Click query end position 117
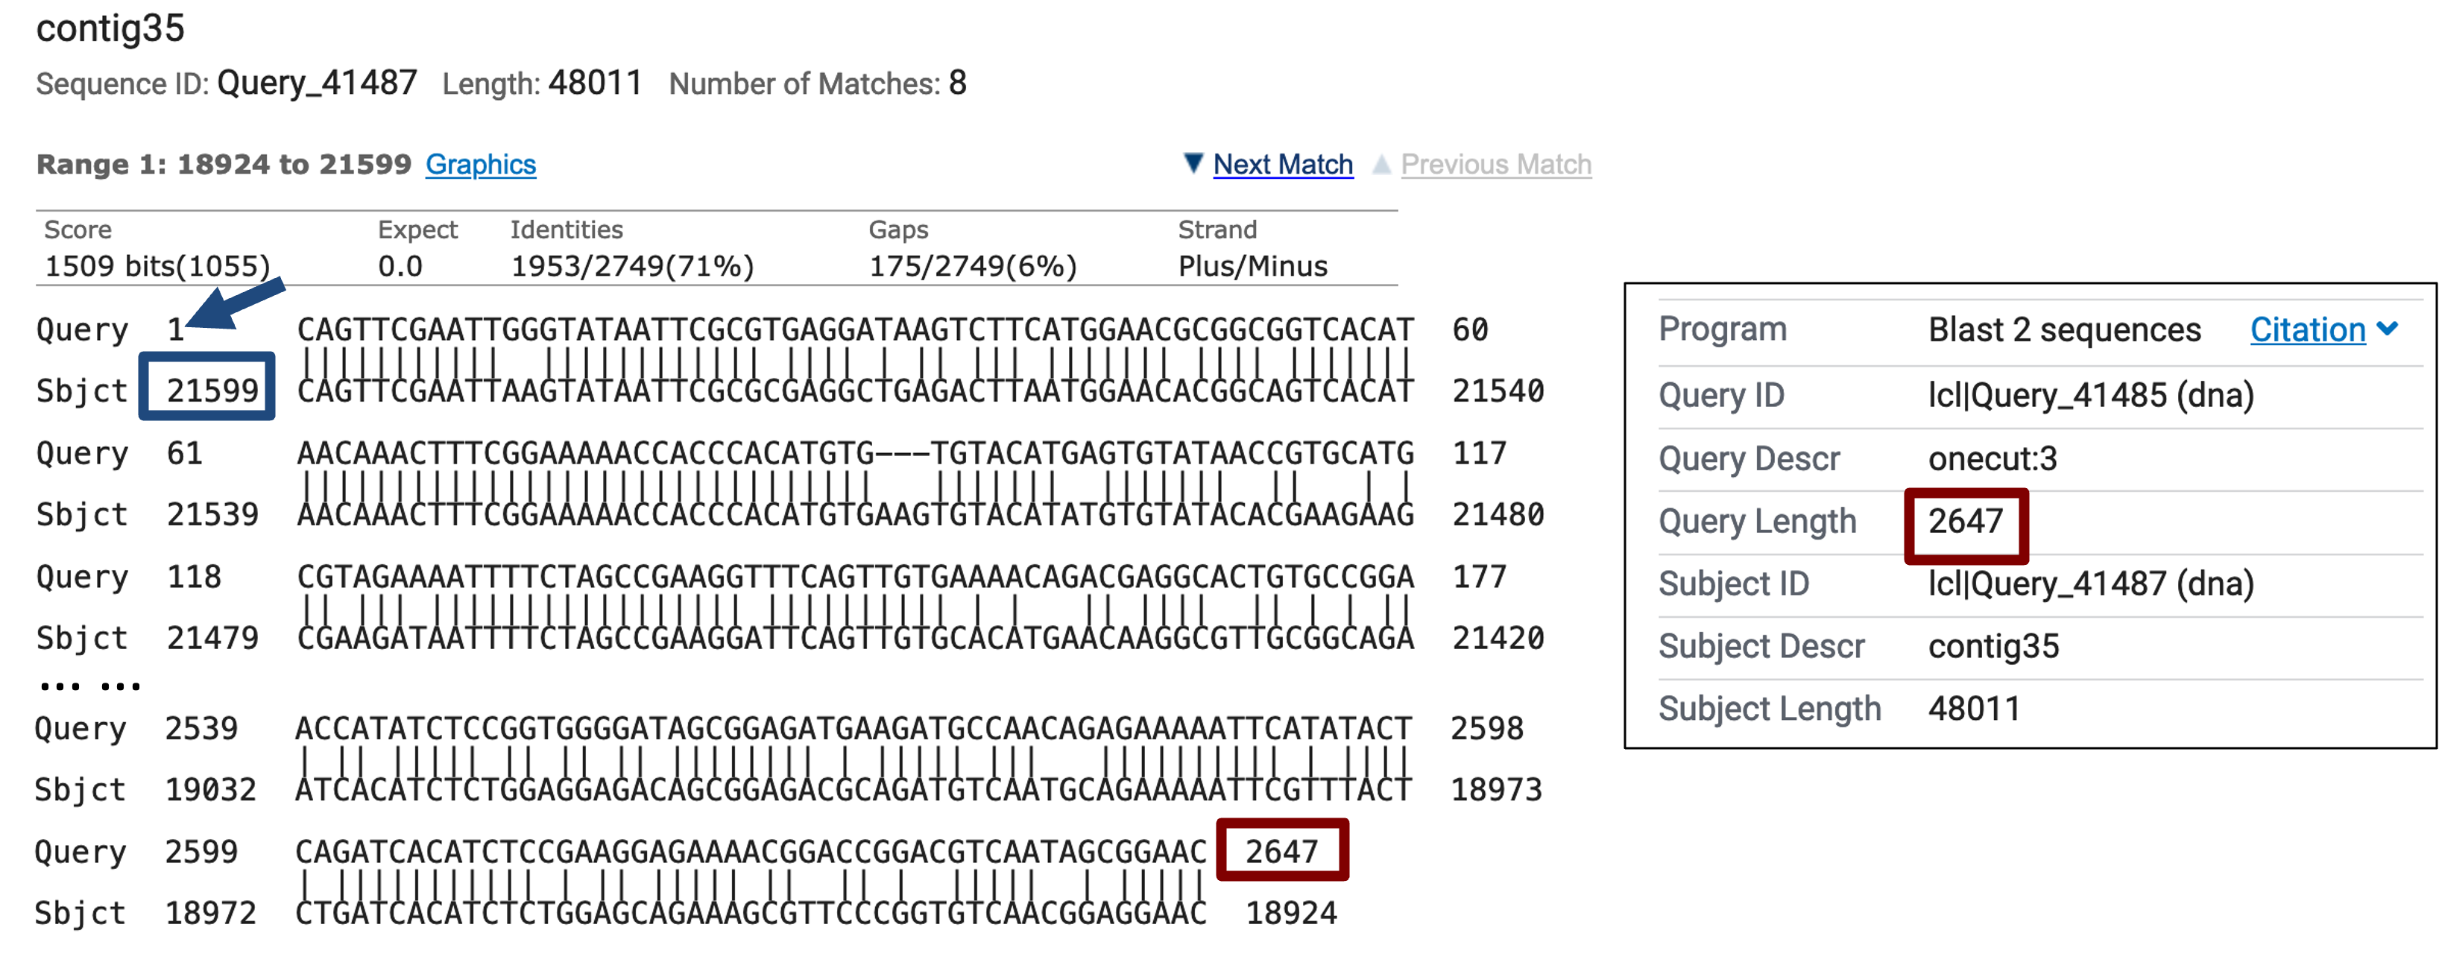Viewport: 2439px width, 980px height. 1479,452
